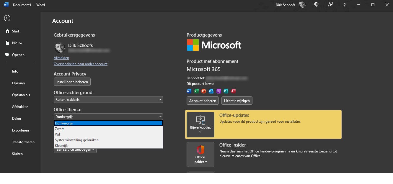Screen dimensions: 393x184
Task: Click Overschakelen naar ander account link
Action: point(81,64)
